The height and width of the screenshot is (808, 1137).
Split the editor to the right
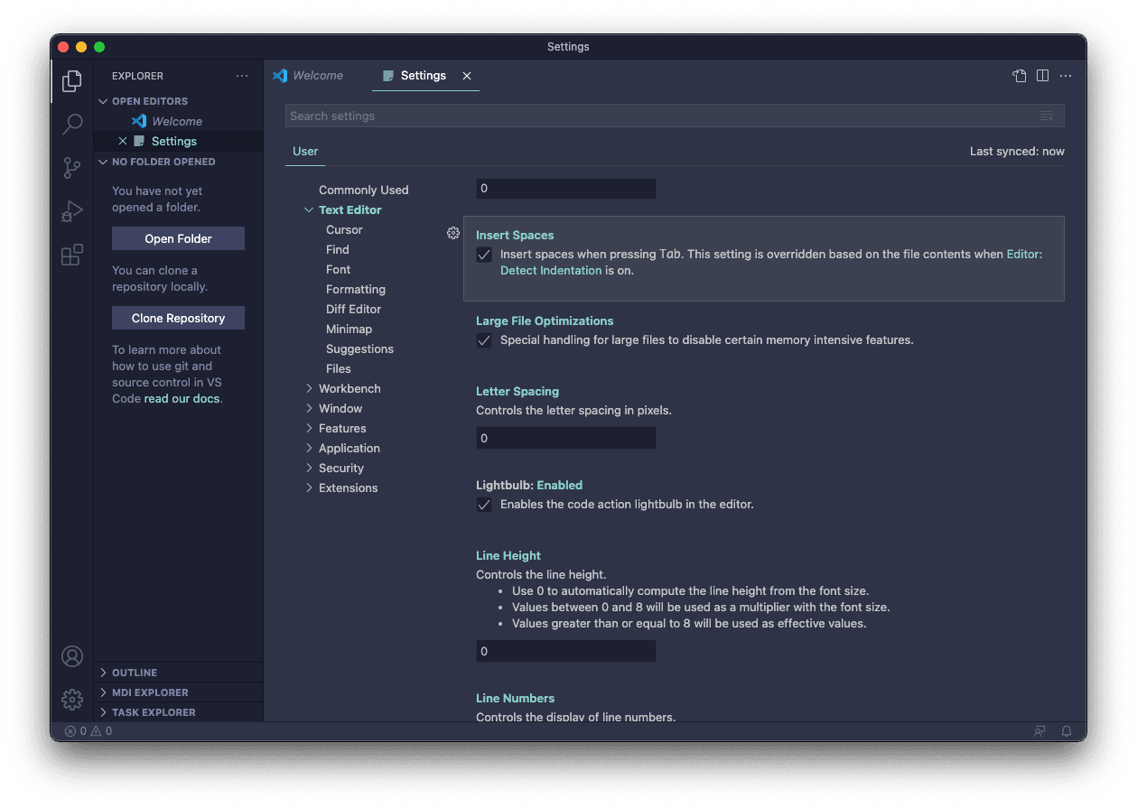1042,76
